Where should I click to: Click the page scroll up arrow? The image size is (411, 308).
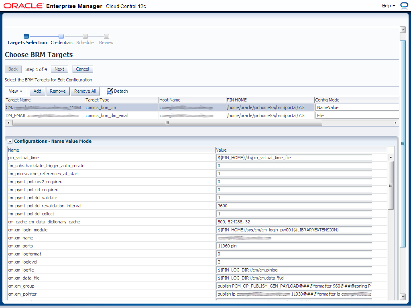403,30
